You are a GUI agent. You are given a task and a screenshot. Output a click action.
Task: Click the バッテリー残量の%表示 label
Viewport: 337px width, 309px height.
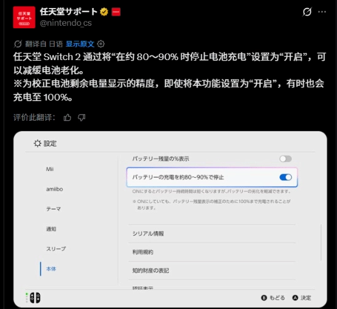coord(161,159)
